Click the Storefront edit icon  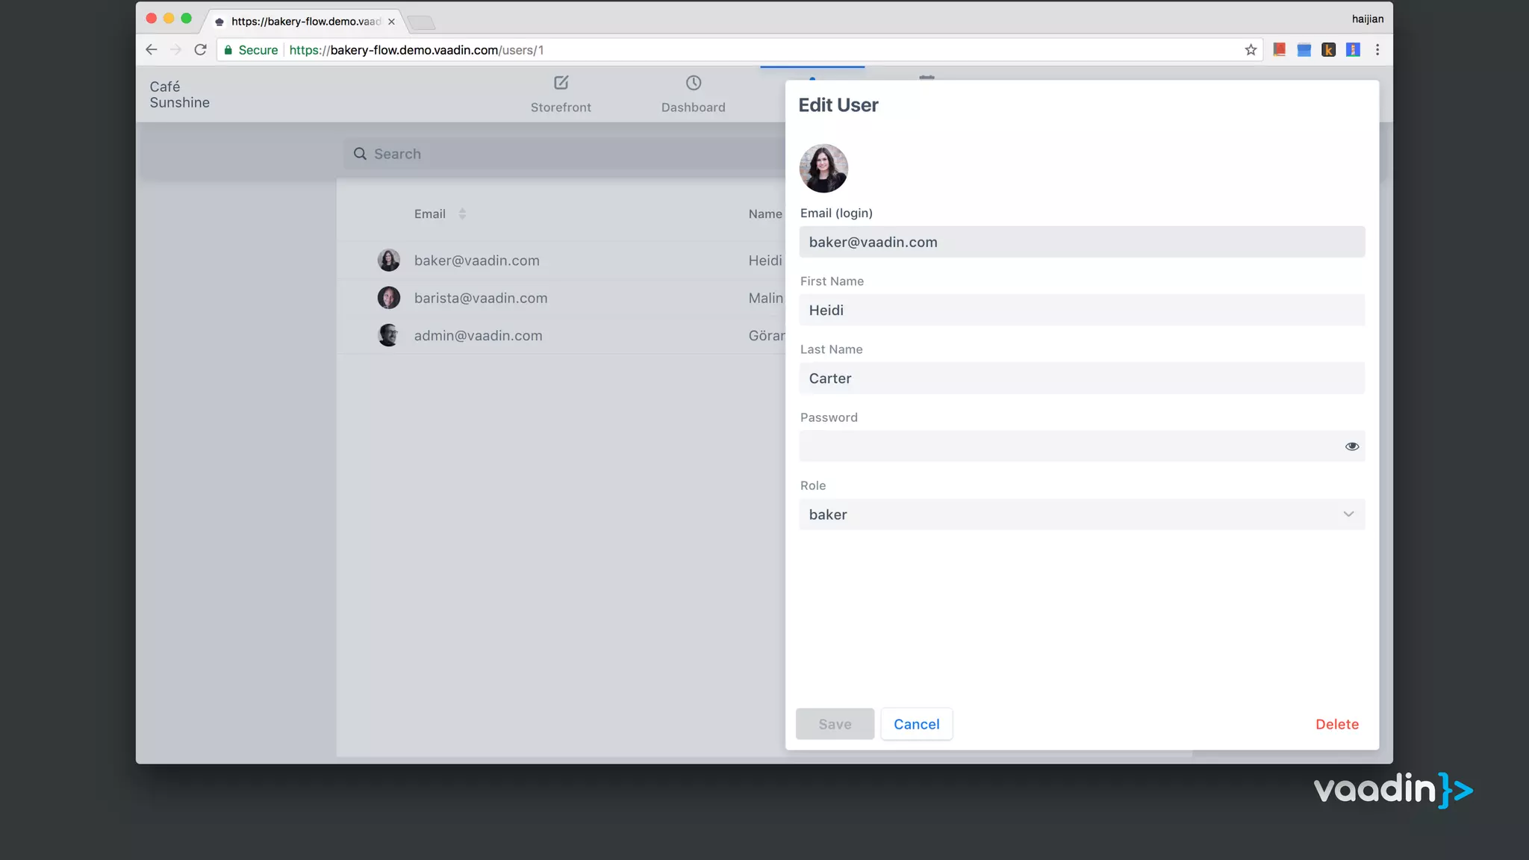pyautogui.click(x=561, y=83)
